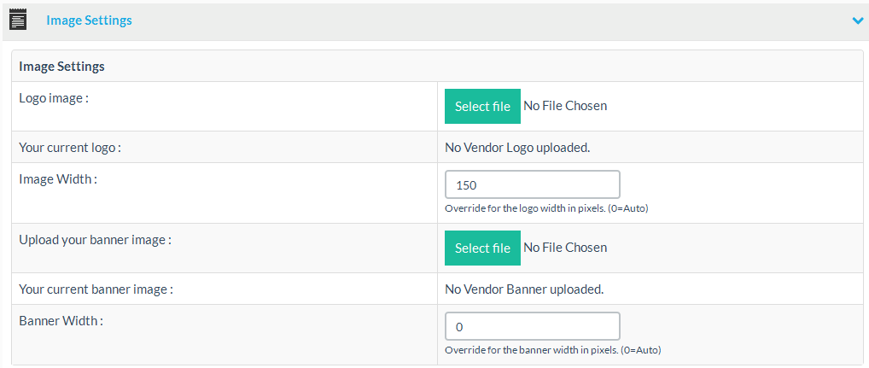Click the 'No Vendor Logo uploaded.' text
Viewport: 869px width, 368px height.
[x=517, y=147]
